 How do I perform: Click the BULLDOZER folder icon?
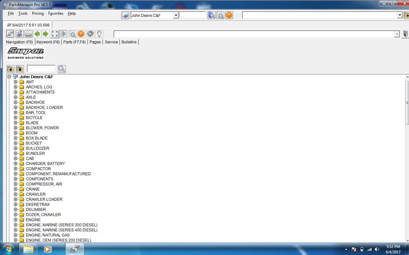[22, 148]
